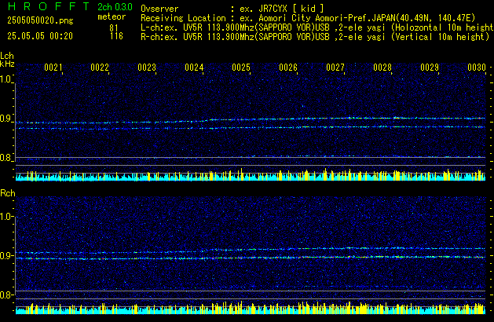Click time marker 0027
Image resolution: width=494 pixels, height=322 pixels.
[335, 68]
